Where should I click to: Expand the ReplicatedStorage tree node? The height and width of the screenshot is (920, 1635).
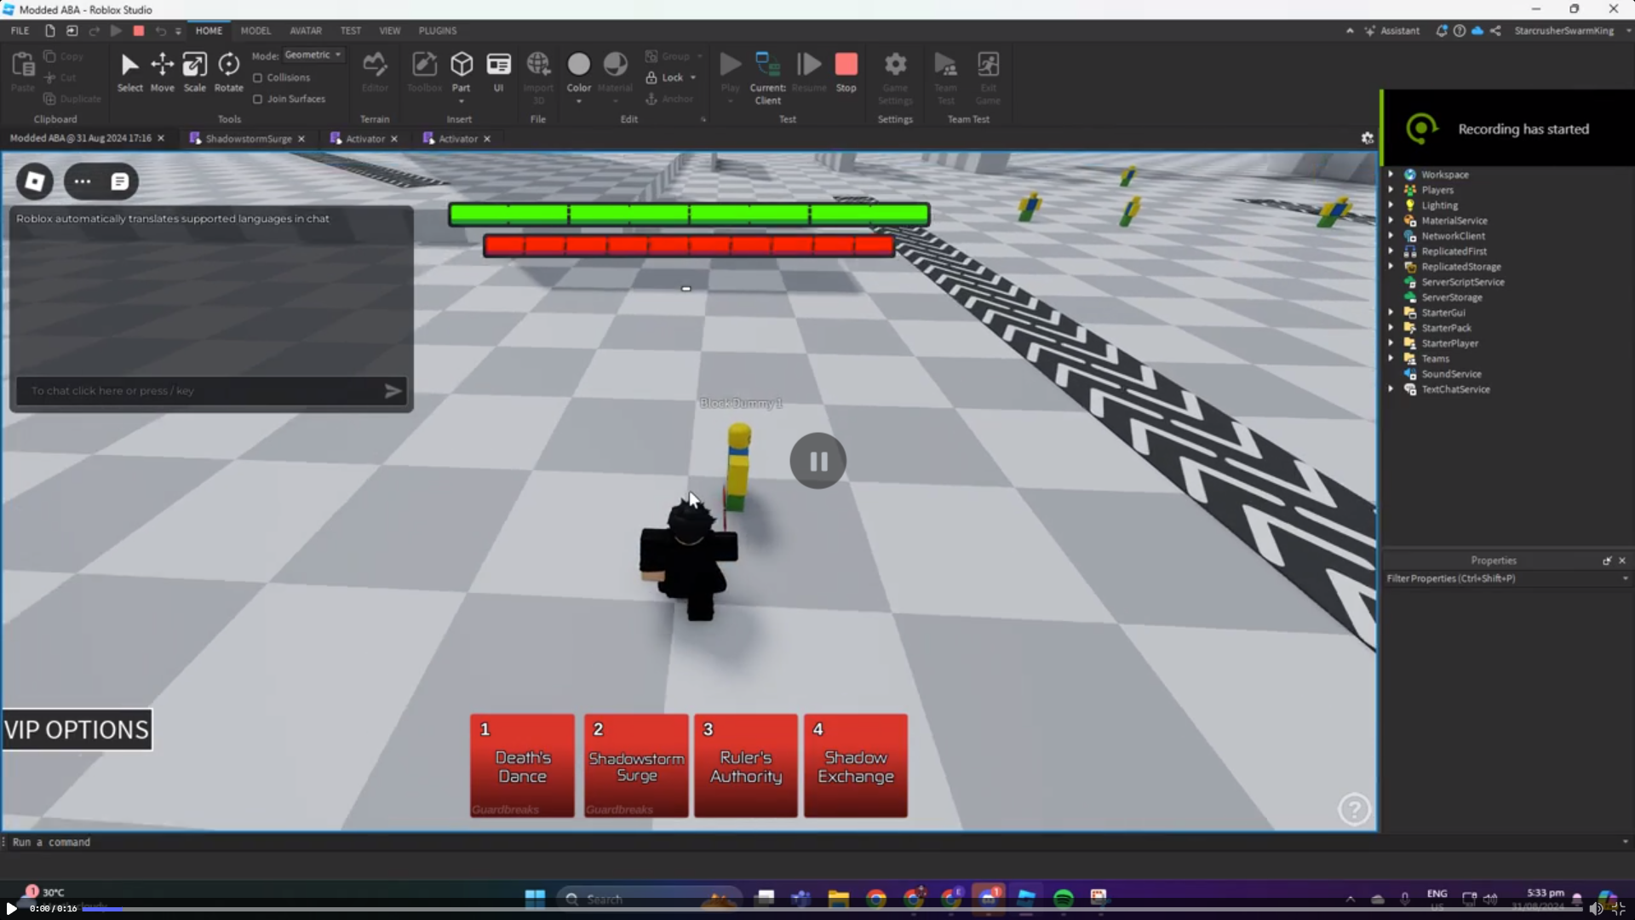1391,267
